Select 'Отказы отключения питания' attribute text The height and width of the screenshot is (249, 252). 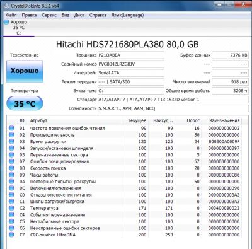[x=61, y=195]
